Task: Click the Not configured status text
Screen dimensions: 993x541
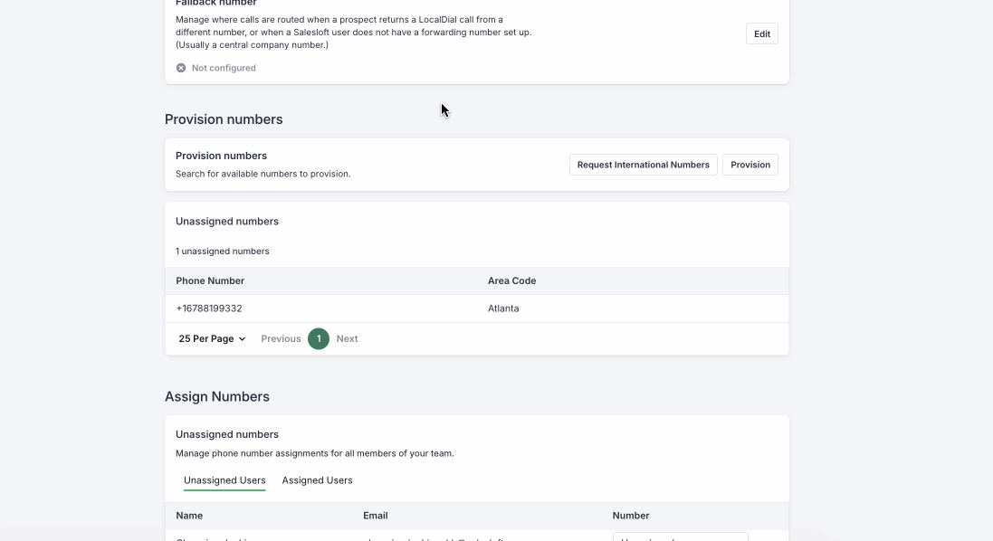Action: point(224,68)
